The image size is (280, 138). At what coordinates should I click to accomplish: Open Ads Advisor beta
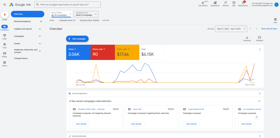pos(203,4)
